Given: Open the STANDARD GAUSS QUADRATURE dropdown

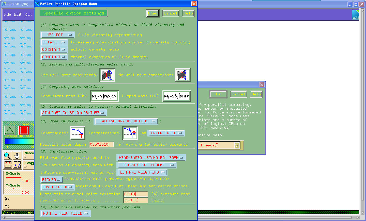Looking at the screenshot, I should (73, 113).
